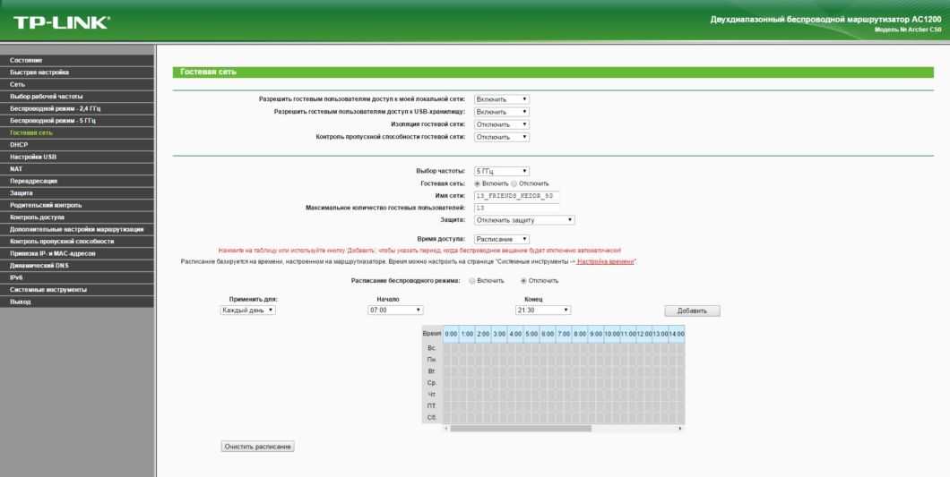This screenshot has height=477, width=950.
Task: Click the schedule scrollbar's right arrow
Action: click(x=681, y=429)
